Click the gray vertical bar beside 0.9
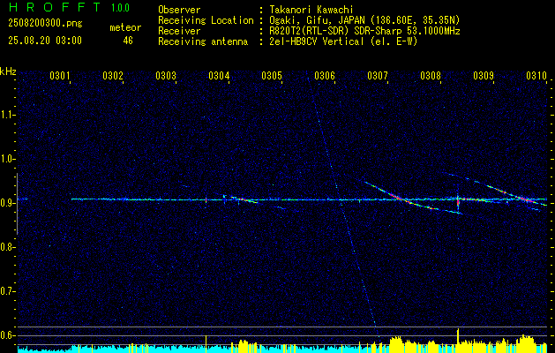555x353 pixels. [x=17, y=204]
